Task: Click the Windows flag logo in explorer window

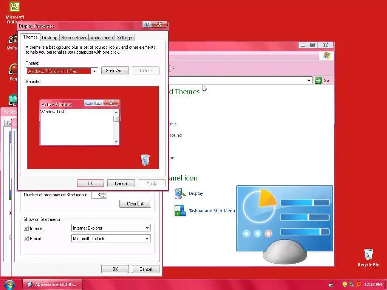Action: 327,56
